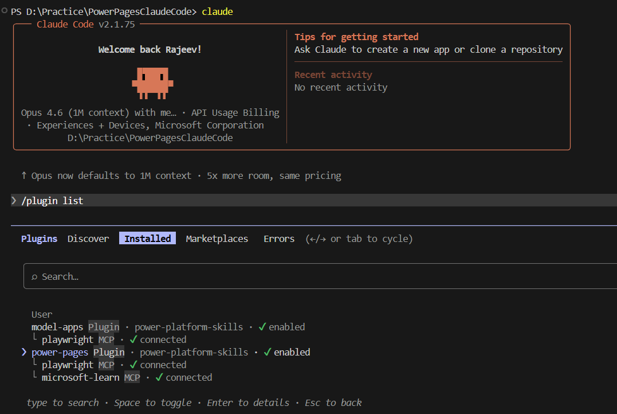Open the Marketplaces tab
617x414 pixels.
[217, 239]
